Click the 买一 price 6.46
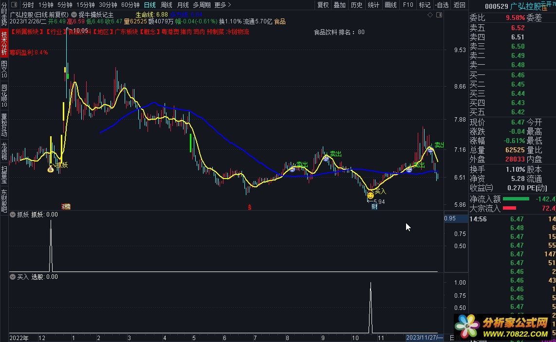This screenshot has width=556, height=342. tap(518, 75)
